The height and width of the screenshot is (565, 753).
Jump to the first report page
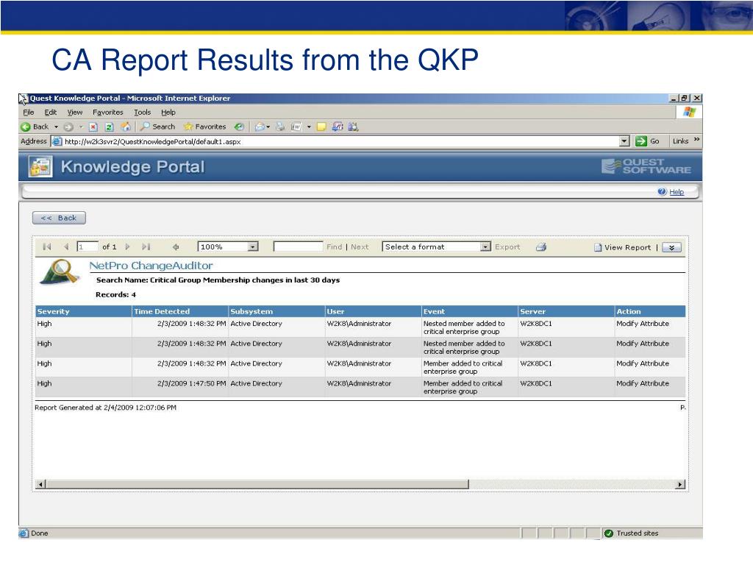pos(46,247)
